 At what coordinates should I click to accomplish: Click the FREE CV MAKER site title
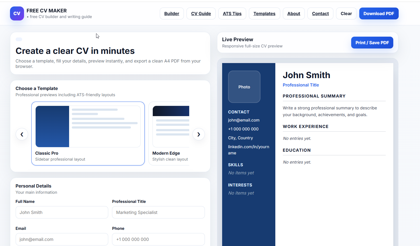47,11
